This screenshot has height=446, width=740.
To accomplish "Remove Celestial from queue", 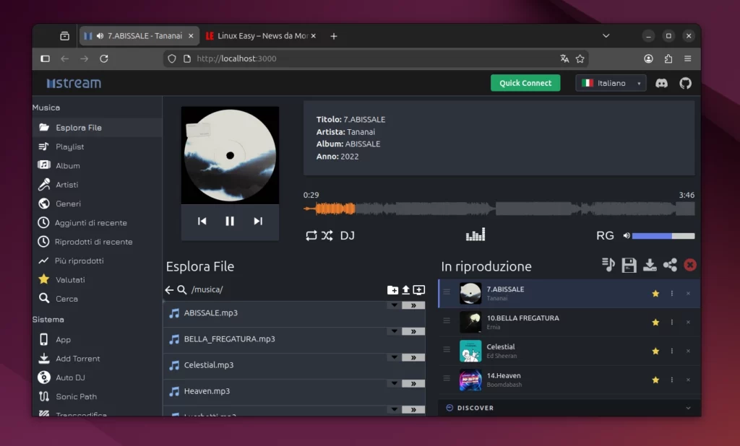I will (688, 351).
